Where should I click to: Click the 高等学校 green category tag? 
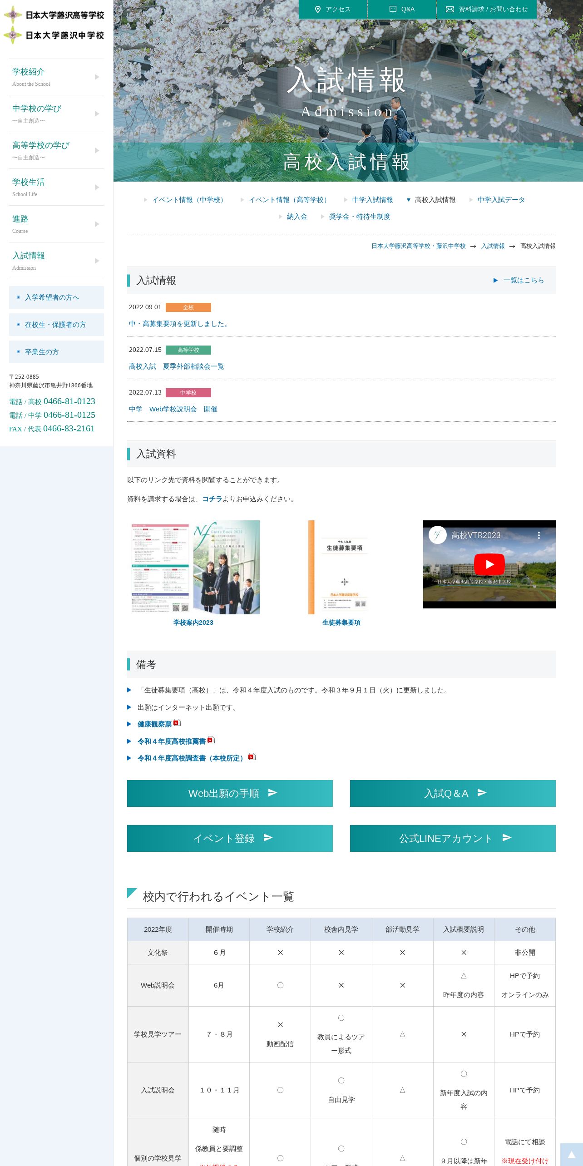pos(188,350)
